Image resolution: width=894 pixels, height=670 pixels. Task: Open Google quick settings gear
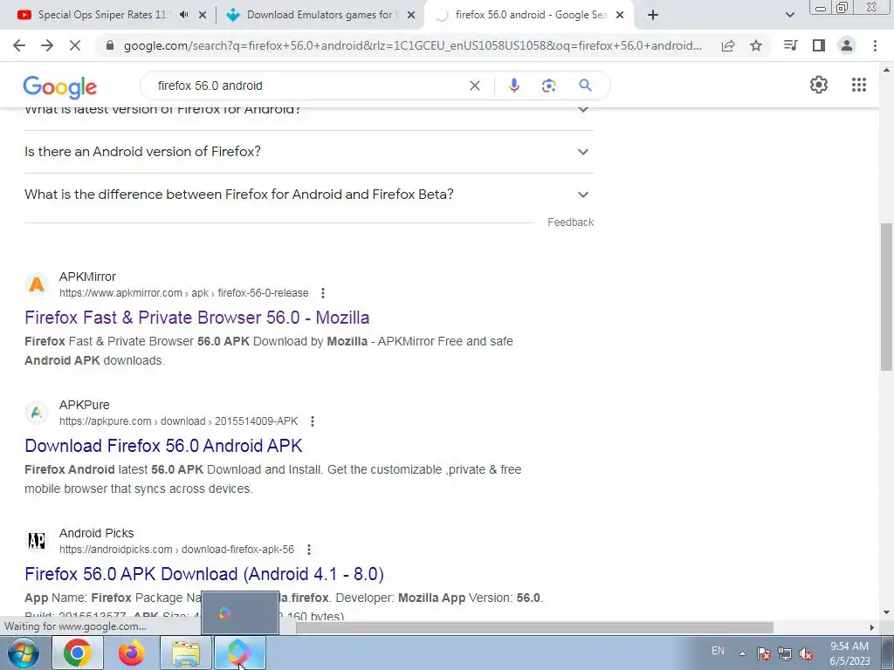click(819, 85)
